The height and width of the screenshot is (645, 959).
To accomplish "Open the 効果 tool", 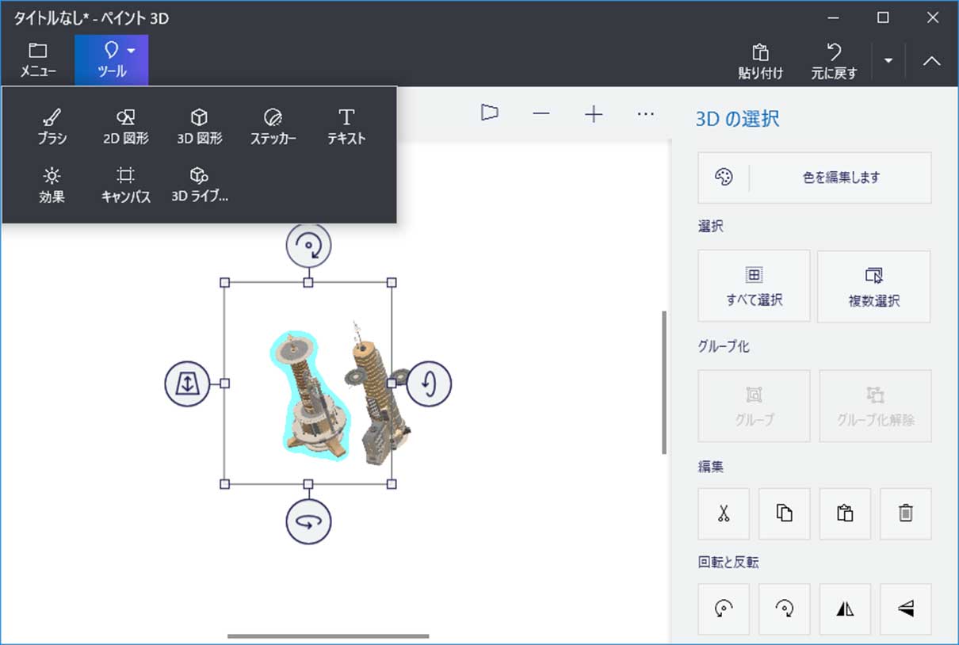I will pyautogui.click(x=52, y=185).
